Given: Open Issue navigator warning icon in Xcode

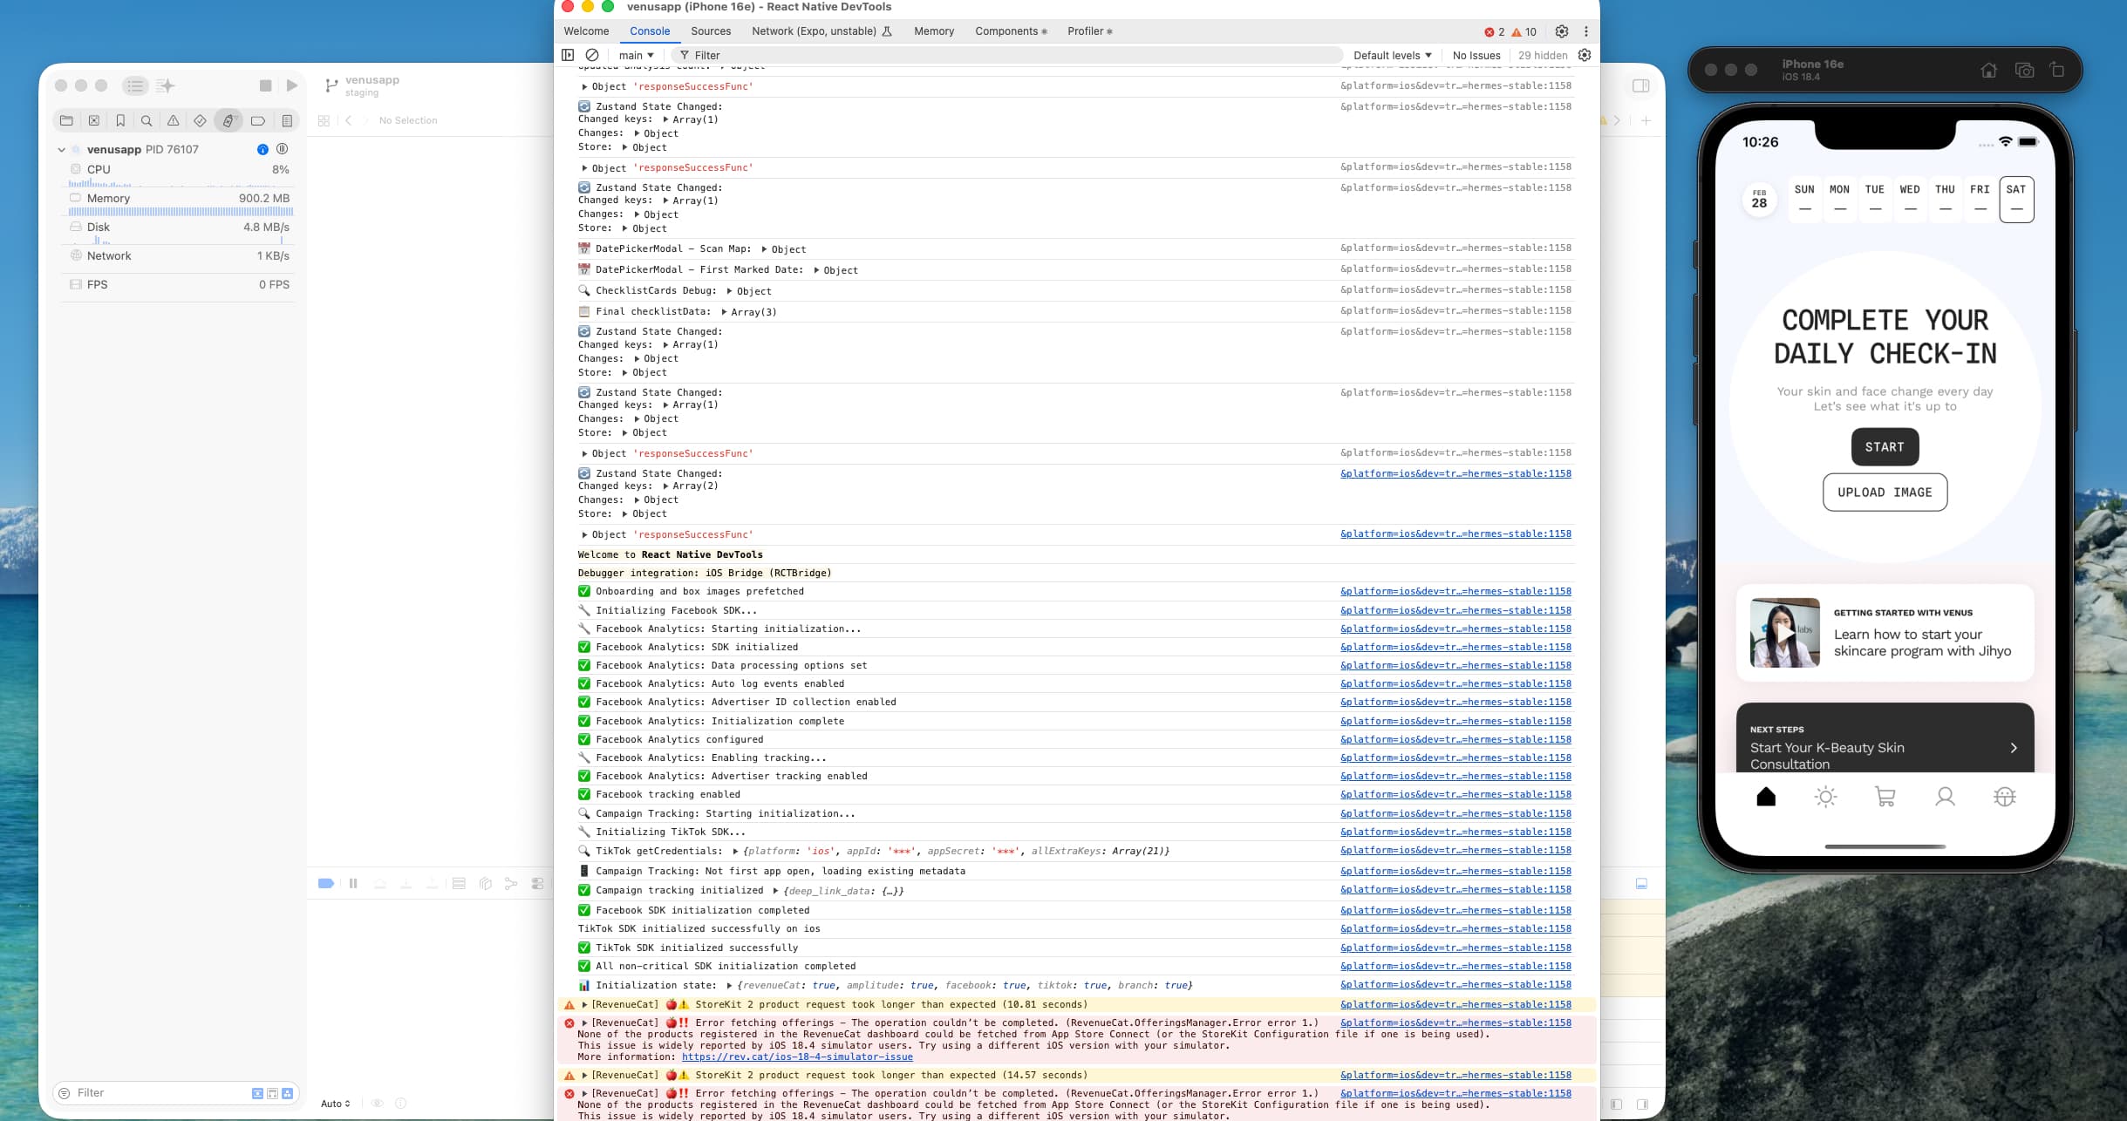Looking at the screenshot, I should [174, 120].
